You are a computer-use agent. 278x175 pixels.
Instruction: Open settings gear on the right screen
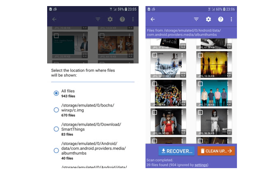pyautogui.click(x=208, y=19)
